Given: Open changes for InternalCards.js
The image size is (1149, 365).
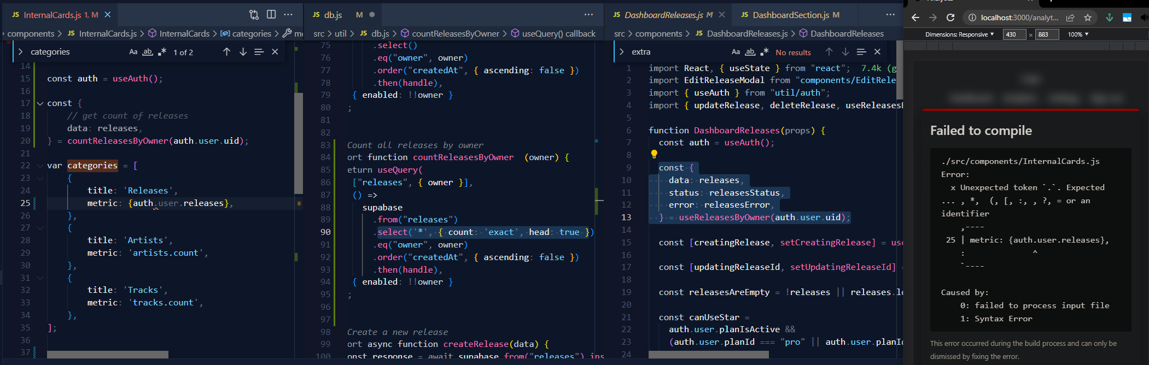Looking at the screenshot, I should pos(254,15).
